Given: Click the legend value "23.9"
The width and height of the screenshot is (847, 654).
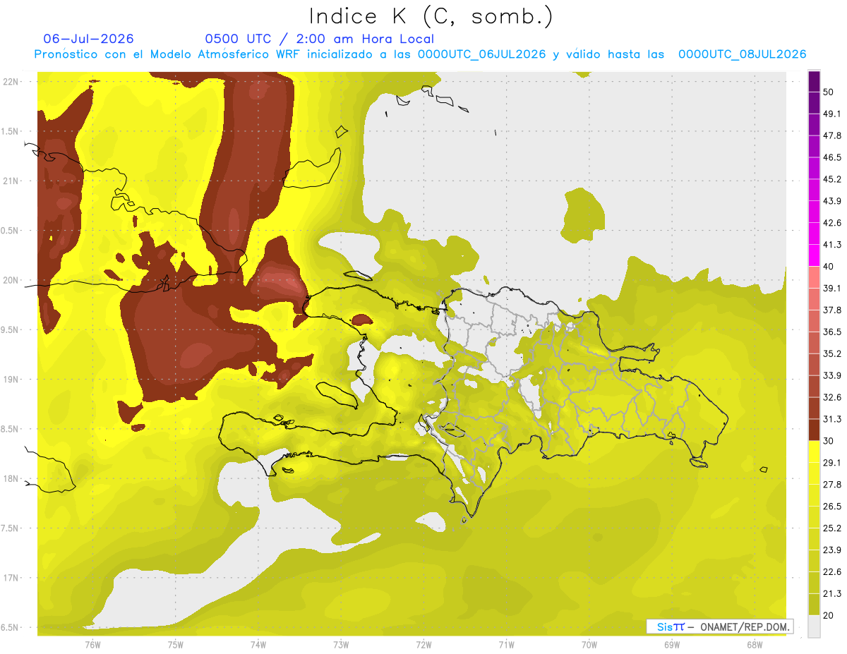Looking at the screenshot, I should pos(832,550).
